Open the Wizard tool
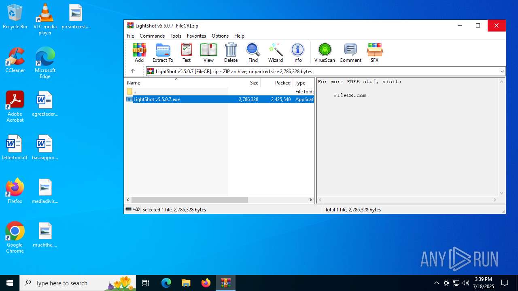 276,53
